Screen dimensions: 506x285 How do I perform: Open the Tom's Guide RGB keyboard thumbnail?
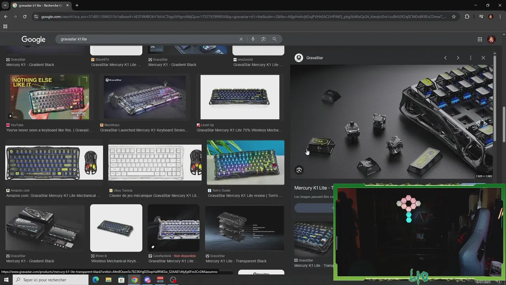click(245, 163)
